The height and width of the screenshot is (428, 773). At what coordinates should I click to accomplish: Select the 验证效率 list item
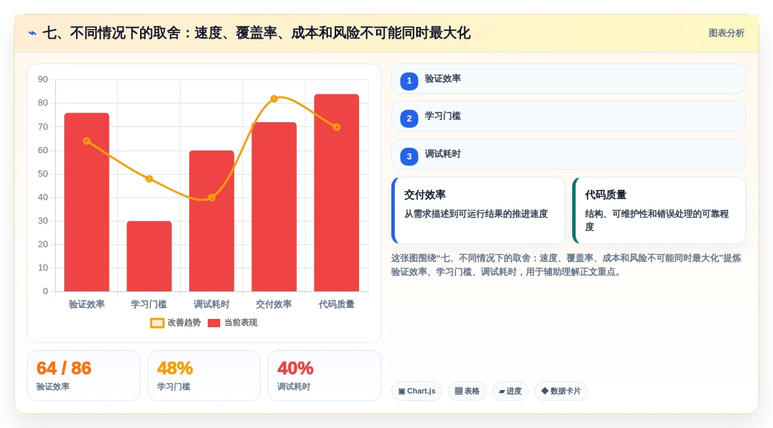[x=569, y=79]
